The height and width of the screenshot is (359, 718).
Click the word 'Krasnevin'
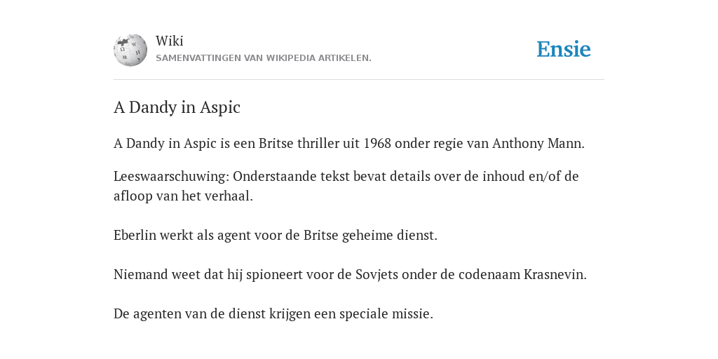click(x=555, y=274)
